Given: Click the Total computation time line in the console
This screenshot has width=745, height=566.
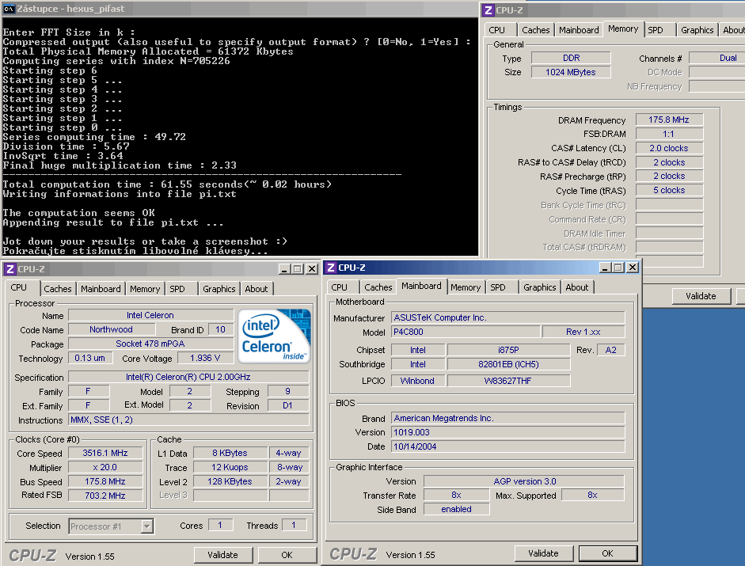Looking at the screenshot, I should pyautogui.click(x=167, y=184).
